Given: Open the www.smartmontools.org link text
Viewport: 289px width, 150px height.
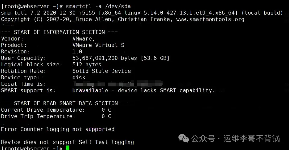Looking at the screenshot, I should [x=210, y=19].
